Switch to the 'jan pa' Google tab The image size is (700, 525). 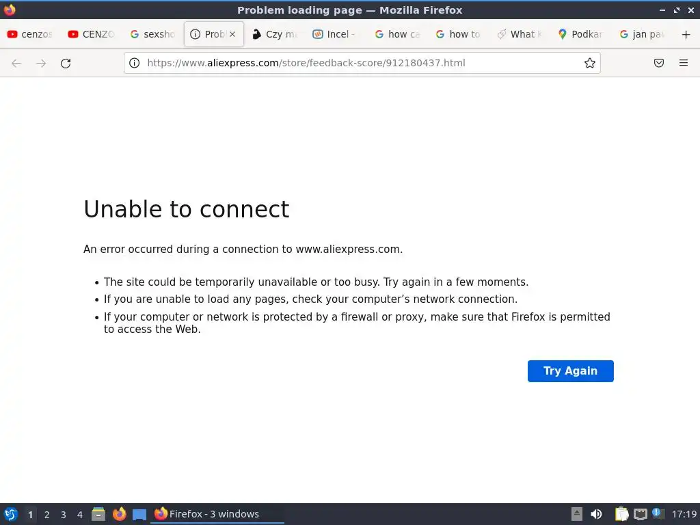click(x=641, y=34)
